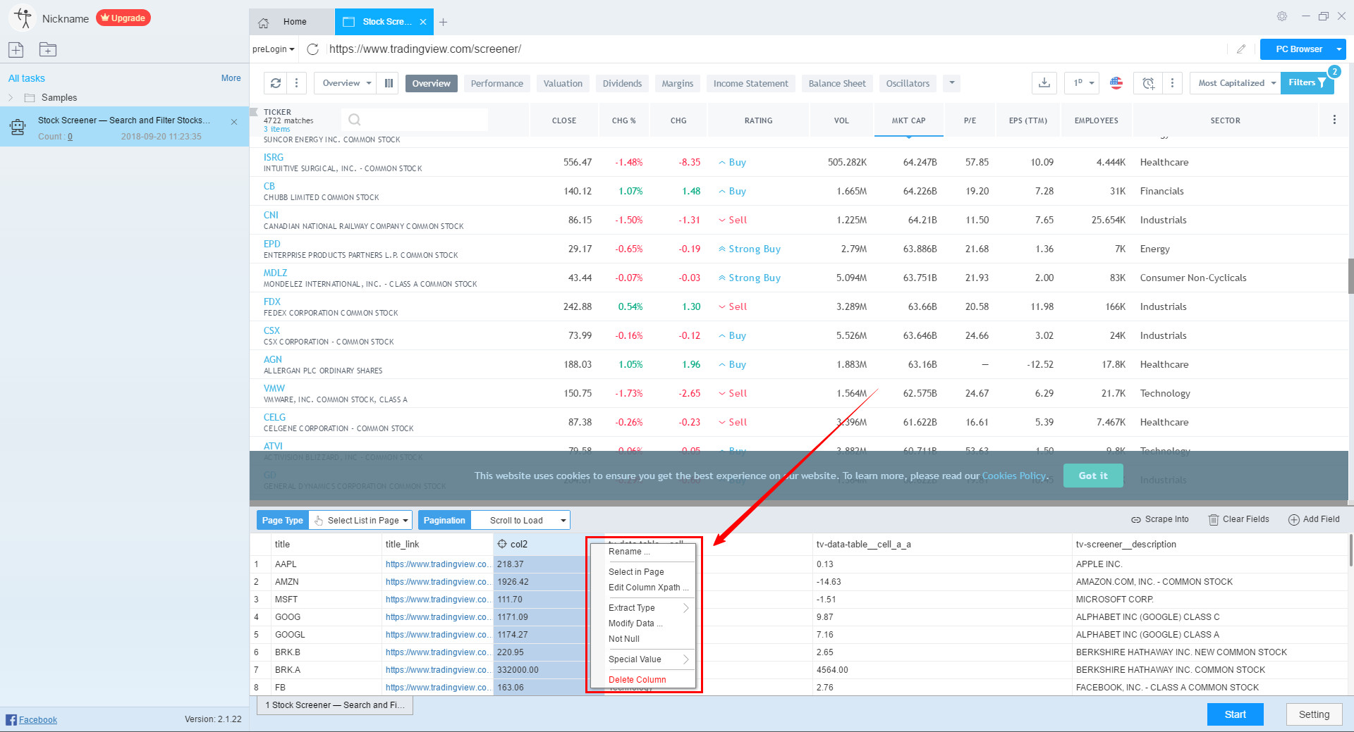Viewport: 1354px width, 732px height.
Task: Expand the Samples folder tree arrow
Action: click(x=11, y=98)
